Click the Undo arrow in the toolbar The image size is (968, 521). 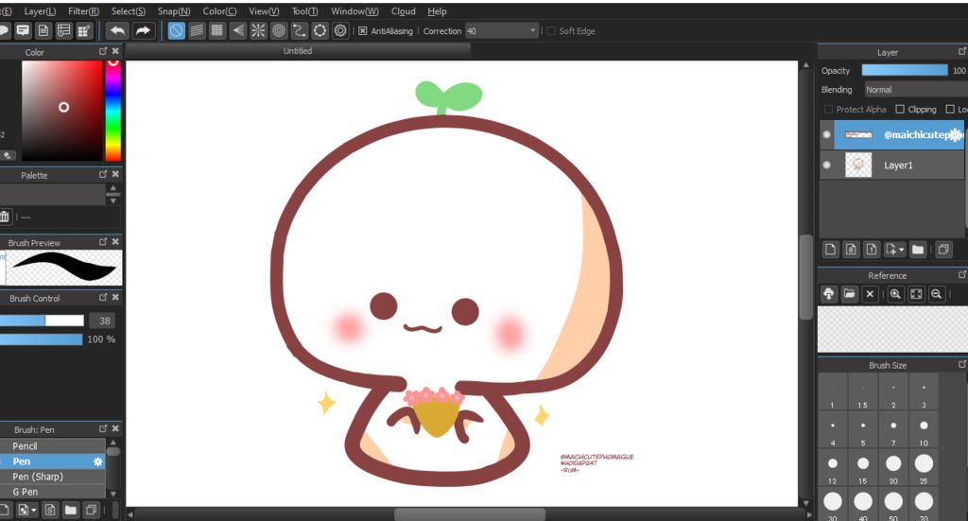116,31
